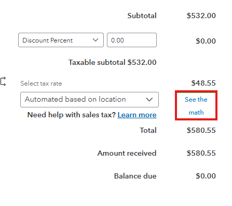Click the discount value field showing 0.00

(x=132, y=40)
